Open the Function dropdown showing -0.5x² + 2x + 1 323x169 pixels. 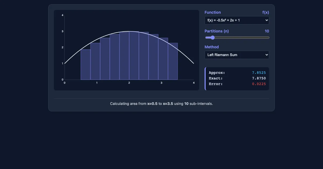coord(237,20)
